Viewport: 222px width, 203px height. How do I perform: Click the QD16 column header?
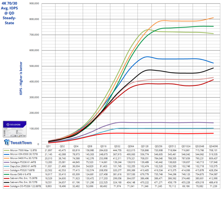coord(103,146)
